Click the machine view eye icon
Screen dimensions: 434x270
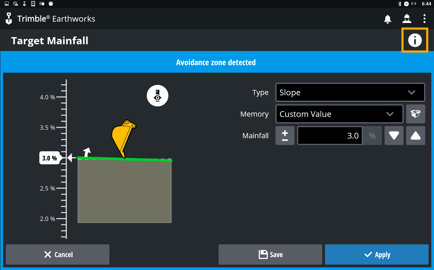157,96
